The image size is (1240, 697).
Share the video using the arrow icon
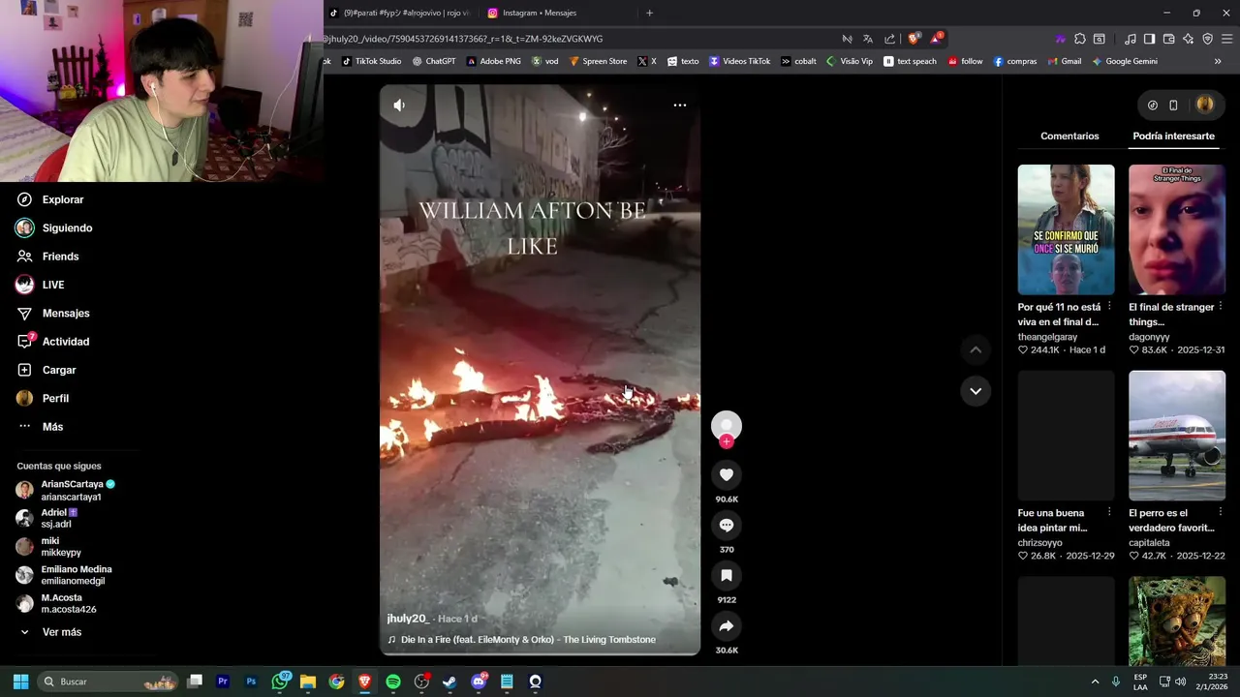click(727, 625)
